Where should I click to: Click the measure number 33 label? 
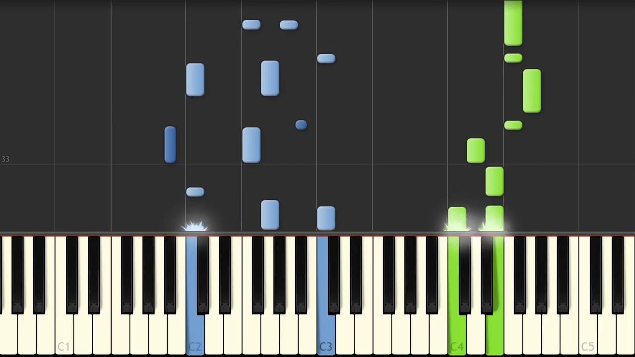[5, 159]
